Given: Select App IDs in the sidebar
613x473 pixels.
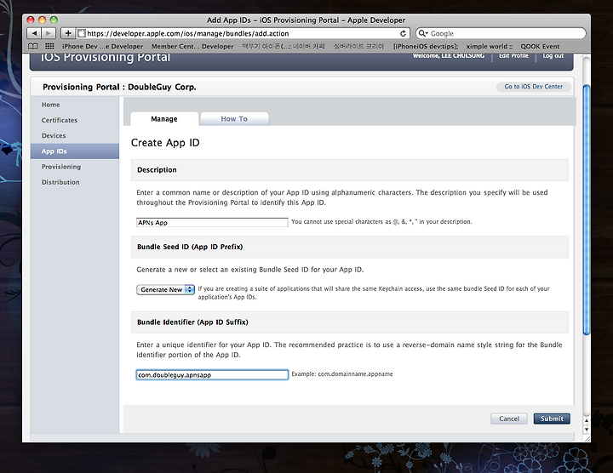Looking at the screenshot, I should [75, 151].
